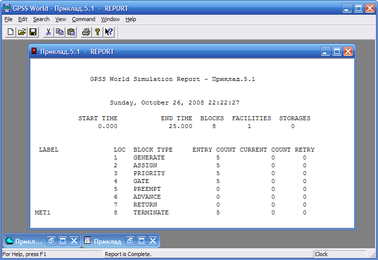Click the Copy toolbar icon
This screenshot has width=378, height=260.
60,32
